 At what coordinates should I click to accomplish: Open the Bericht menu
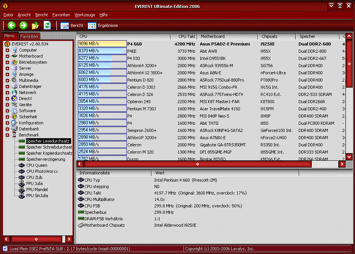(x=41, y=15)
